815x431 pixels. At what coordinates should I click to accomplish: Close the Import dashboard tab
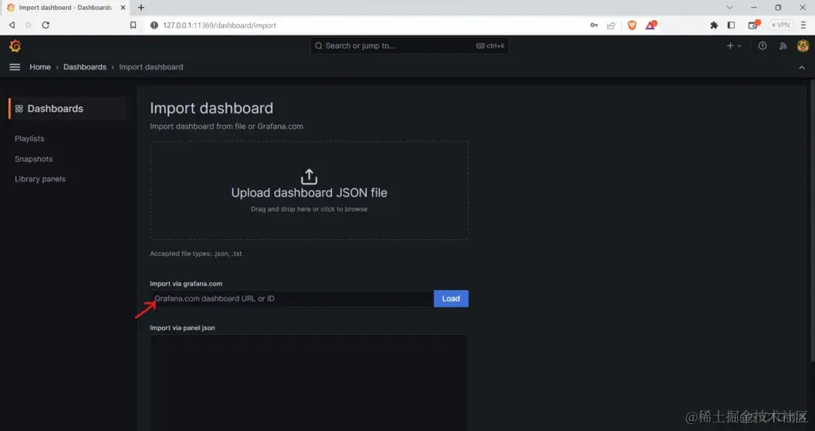123,7
